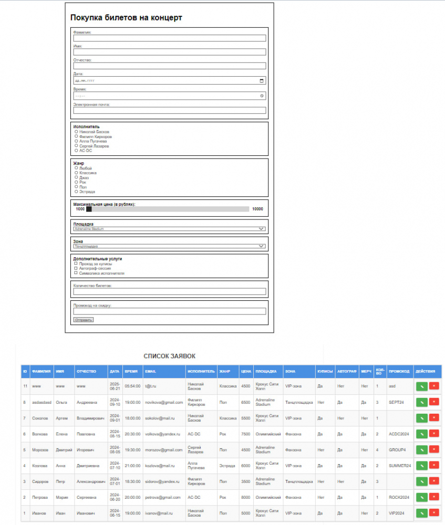Click the email novikova@gmail.com cell
Screen dimensions: 445x525
coord(164,402)
